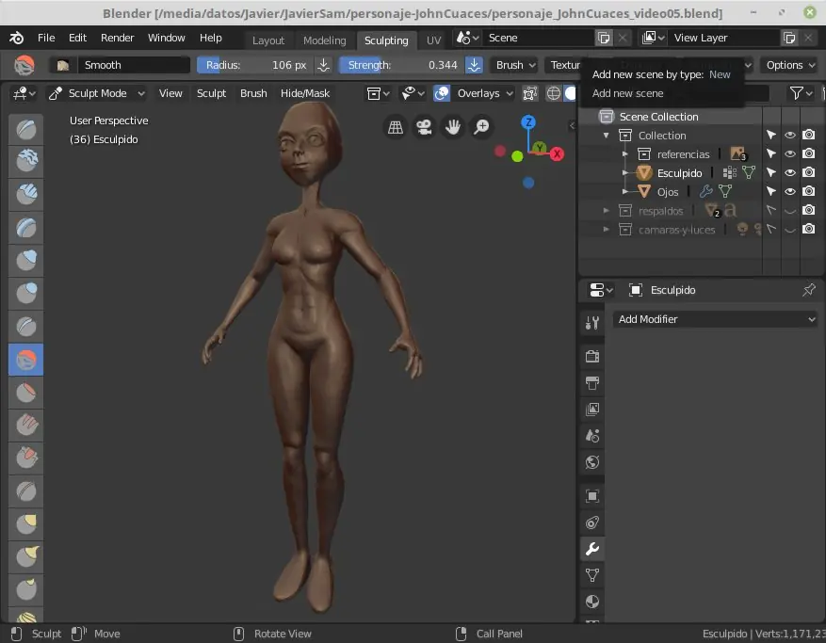Toggle X-ray display mode
This screenshot has height=643, width=826.
tap(530, 94)
